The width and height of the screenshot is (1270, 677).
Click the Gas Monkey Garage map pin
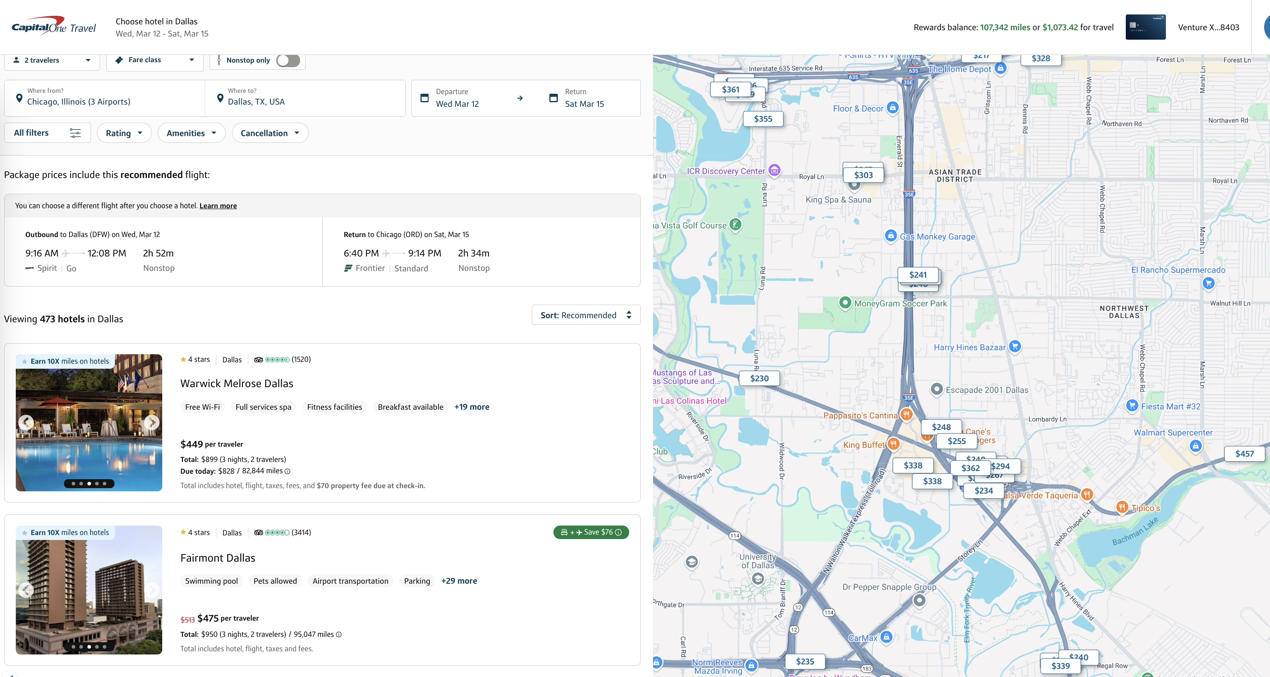(891, 236)
